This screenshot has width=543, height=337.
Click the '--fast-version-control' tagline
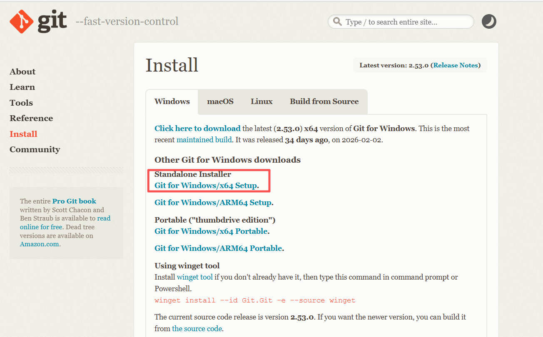[x=127, y=21]
